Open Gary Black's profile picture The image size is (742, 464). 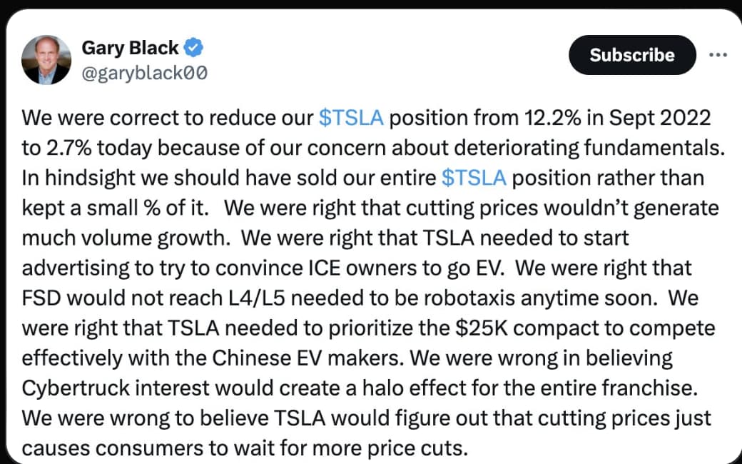point(47,60)
